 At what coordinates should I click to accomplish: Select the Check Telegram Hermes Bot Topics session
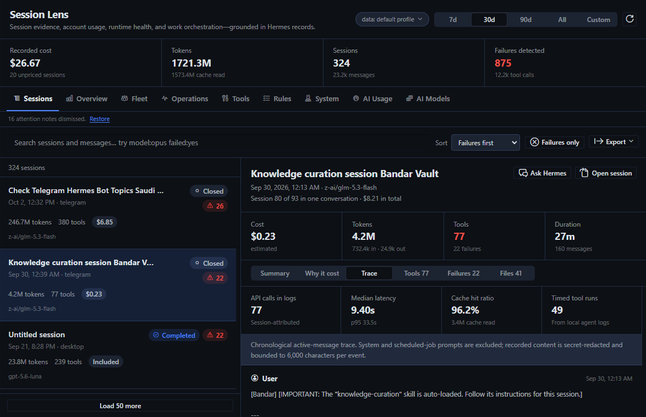click(x=118, y=213)
